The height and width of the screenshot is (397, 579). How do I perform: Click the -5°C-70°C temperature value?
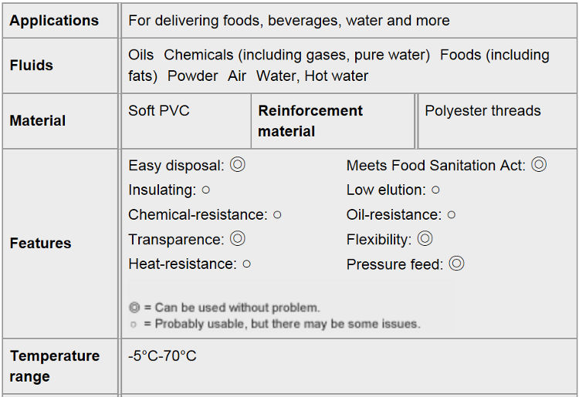click(x=162, y=356)
